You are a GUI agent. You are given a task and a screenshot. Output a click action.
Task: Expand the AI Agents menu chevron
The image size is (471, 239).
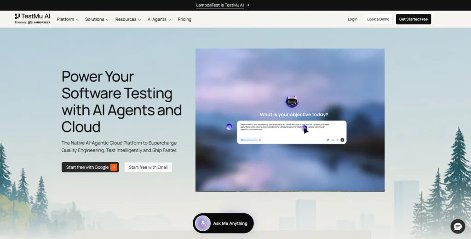[x=169, y=19]
